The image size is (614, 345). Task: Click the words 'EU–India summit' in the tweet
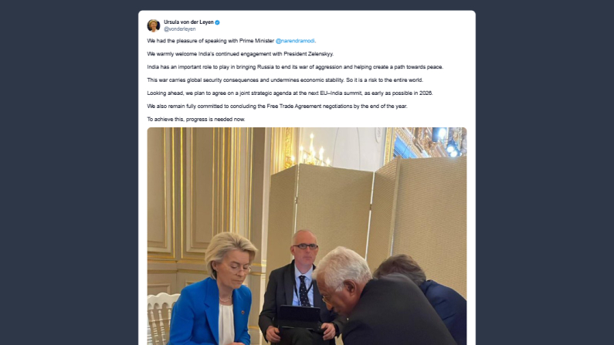[x=341, y=93]
